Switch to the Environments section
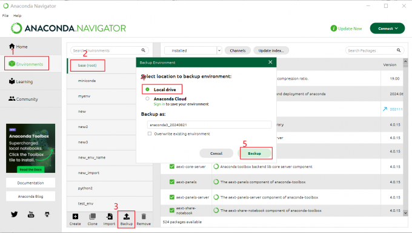Viewport: 412px width, 233px height. click(x=26, y=64)
